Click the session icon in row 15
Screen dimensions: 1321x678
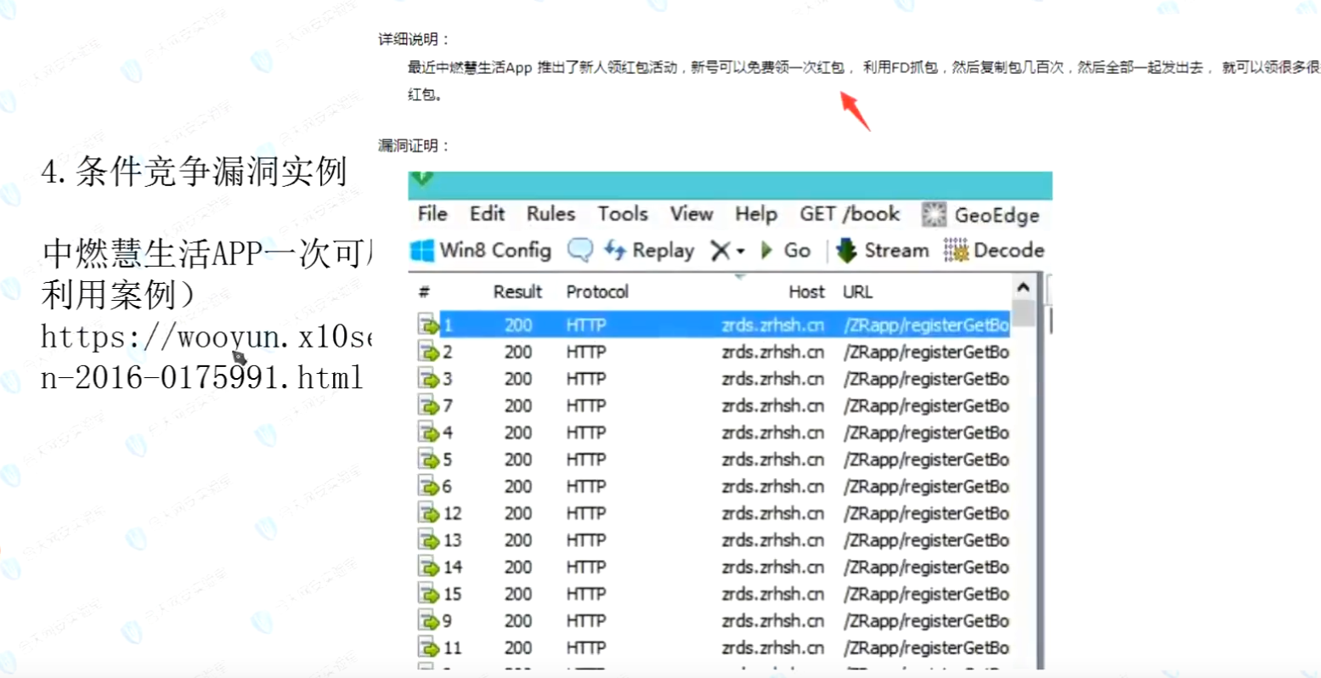click(428, 594)
